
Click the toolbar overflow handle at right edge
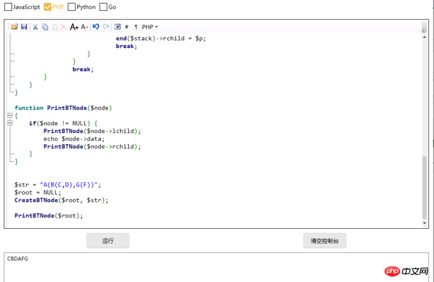(x=424, y=27)
